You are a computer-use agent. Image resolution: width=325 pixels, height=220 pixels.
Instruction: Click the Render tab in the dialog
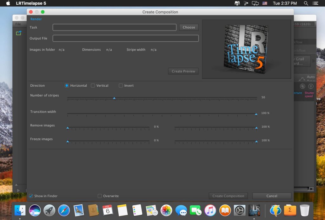pos(36,19)
